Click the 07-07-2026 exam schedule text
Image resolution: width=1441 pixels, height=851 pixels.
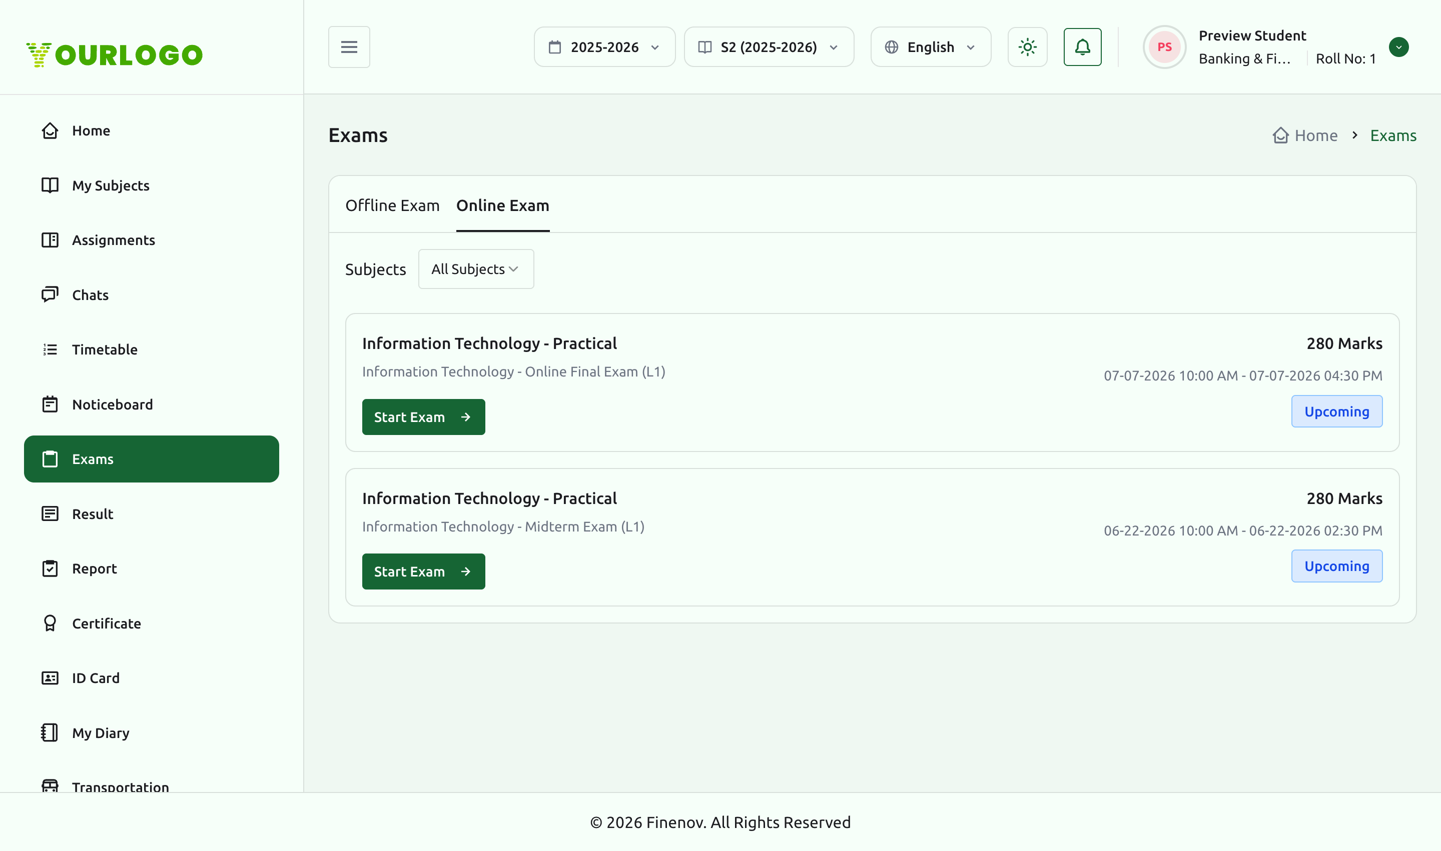coord(1243,375)
